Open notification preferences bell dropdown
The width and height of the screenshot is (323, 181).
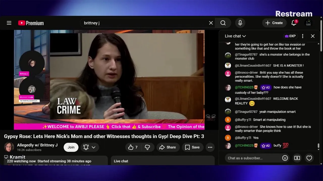(90, 147)
